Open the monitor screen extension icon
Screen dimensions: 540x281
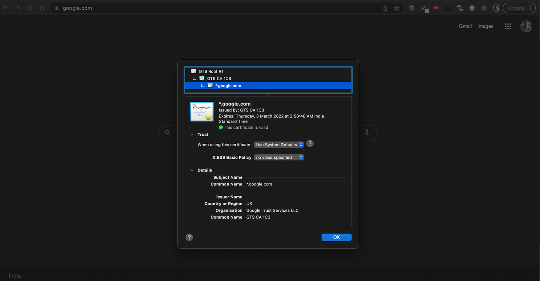(448, 8)
